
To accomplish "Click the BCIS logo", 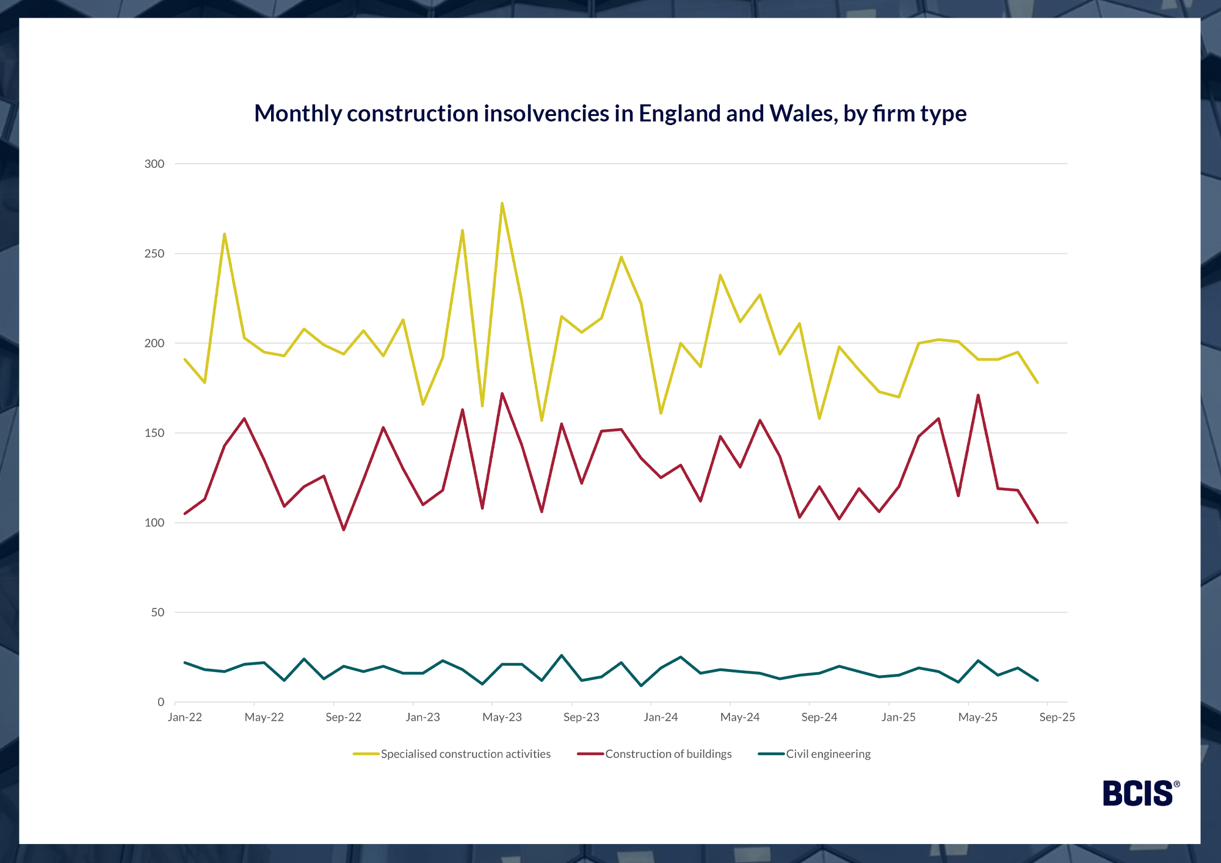I will pos(1140,793).
